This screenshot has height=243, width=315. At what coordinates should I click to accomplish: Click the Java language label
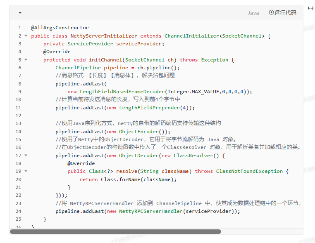click(x=253, y=13)
